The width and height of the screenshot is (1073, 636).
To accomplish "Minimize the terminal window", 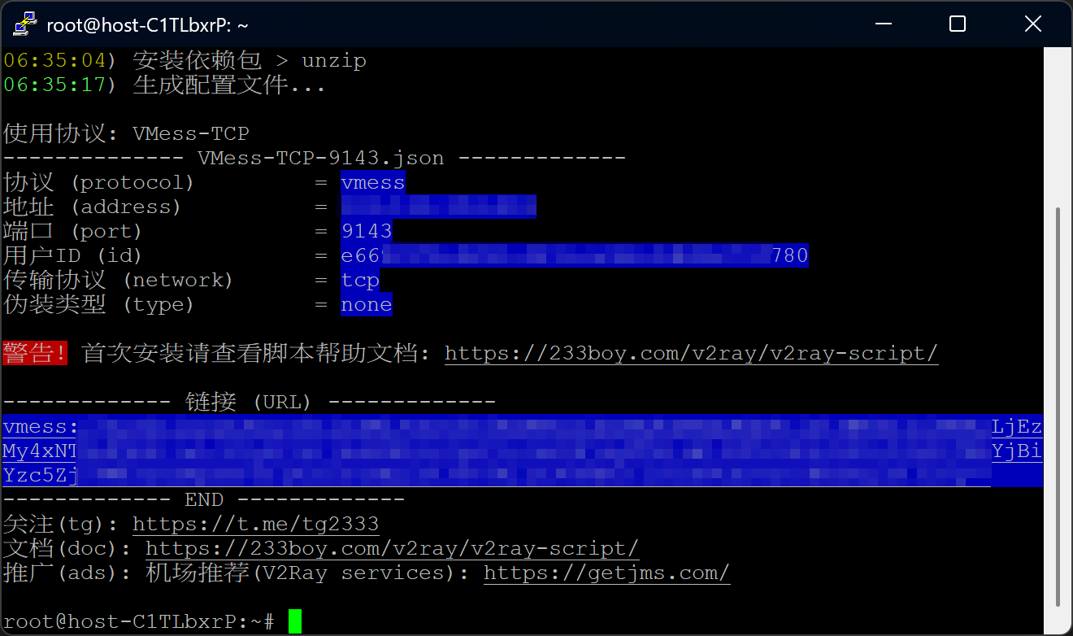I will pyautogui.click(x=882, y=24).
